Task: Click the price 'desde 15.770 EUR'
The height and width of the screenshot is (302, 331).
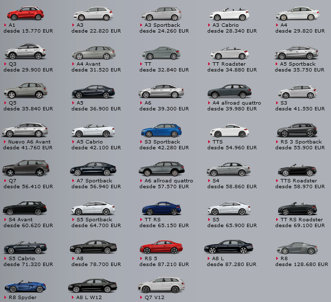Action: [28, 31]
